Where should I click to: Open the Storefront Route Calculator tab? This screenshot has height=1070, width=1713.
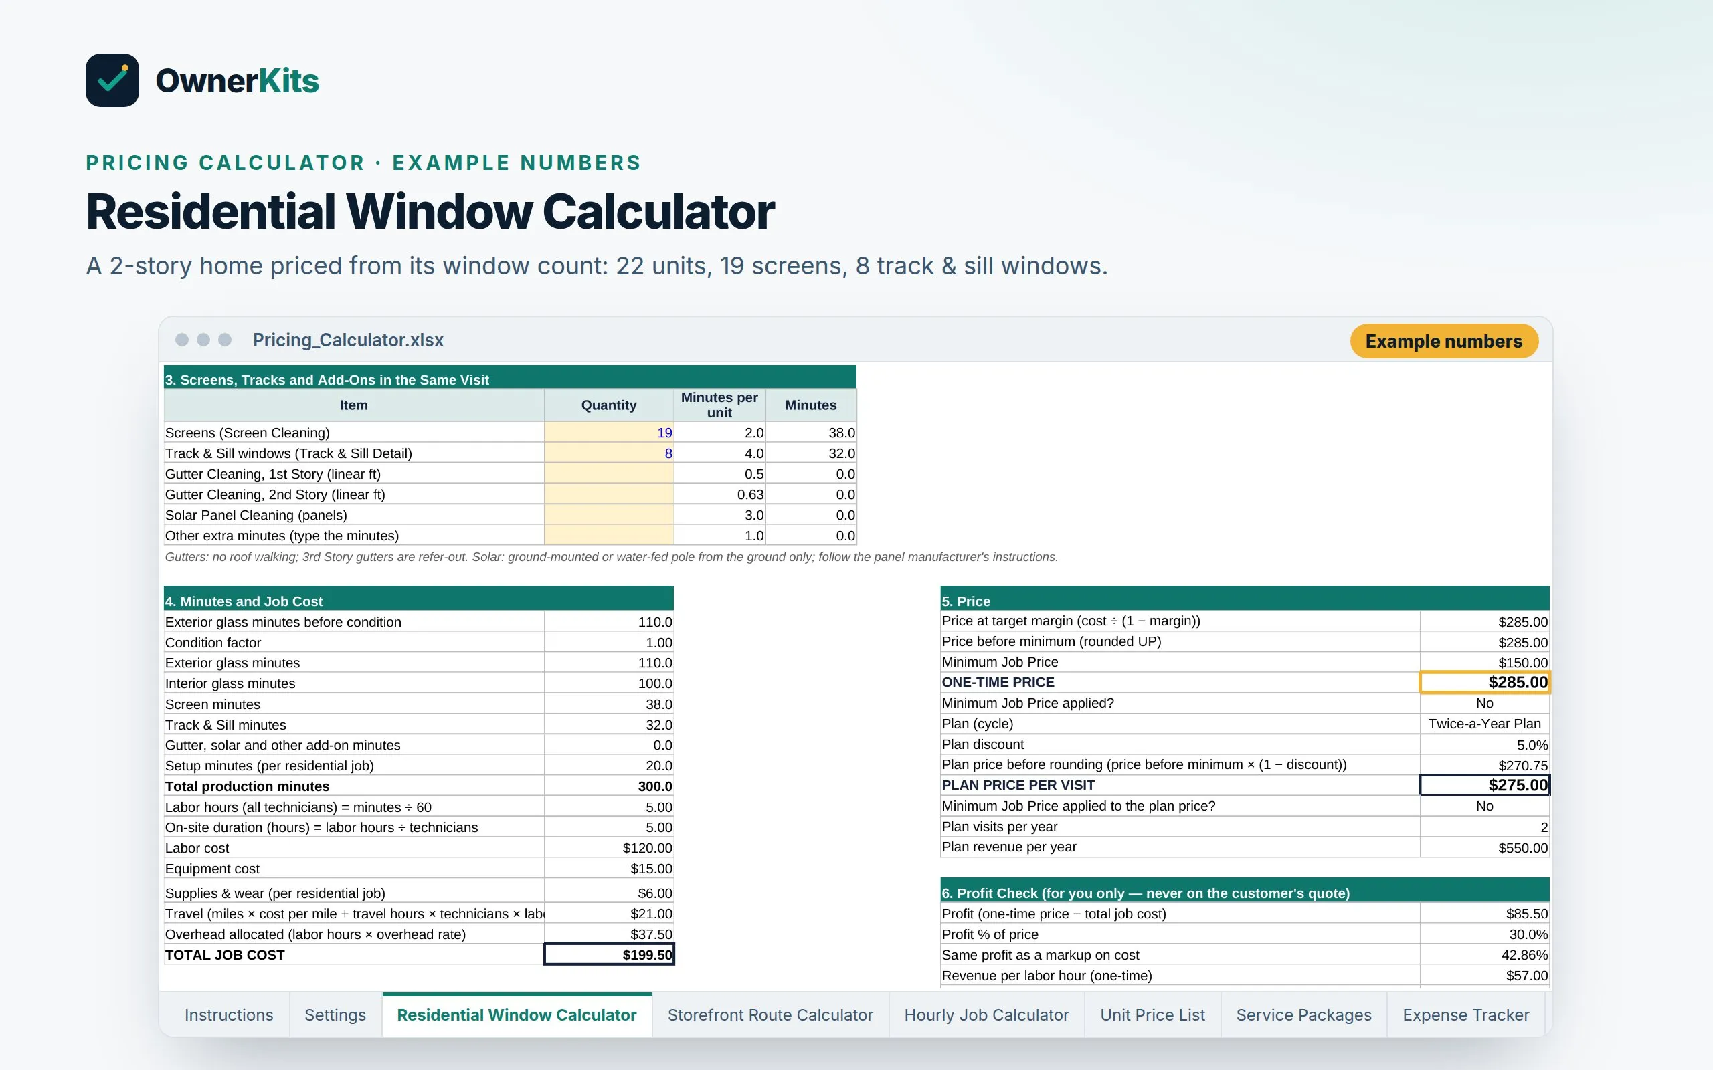(x=770, y=1014)
